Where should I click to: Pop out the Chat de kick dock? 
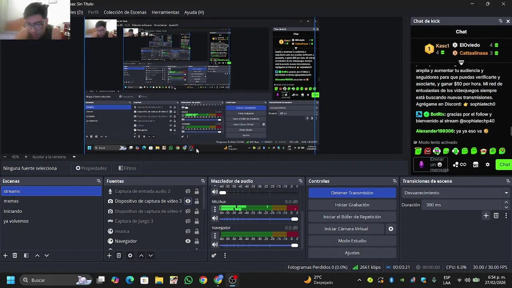(x=500, y=21)
